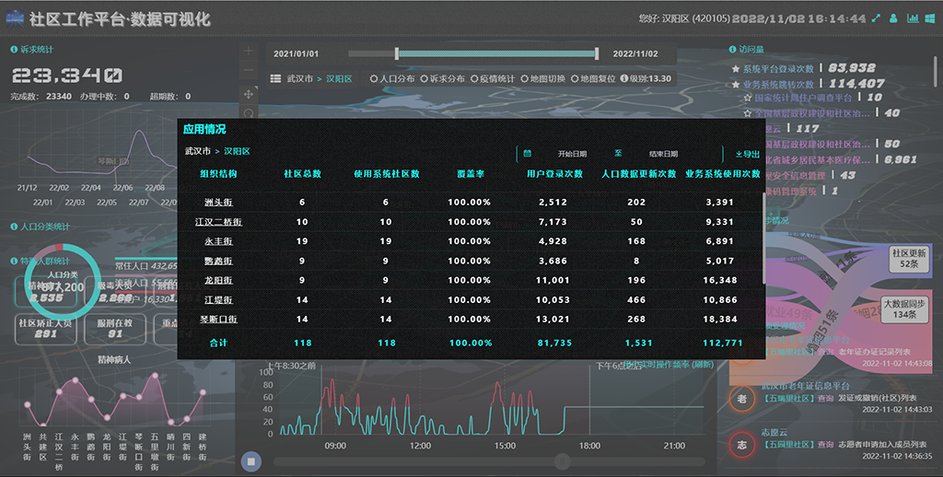Click the 社区更新 52条 node box
The image size is (943, 477).
[909, 258]
